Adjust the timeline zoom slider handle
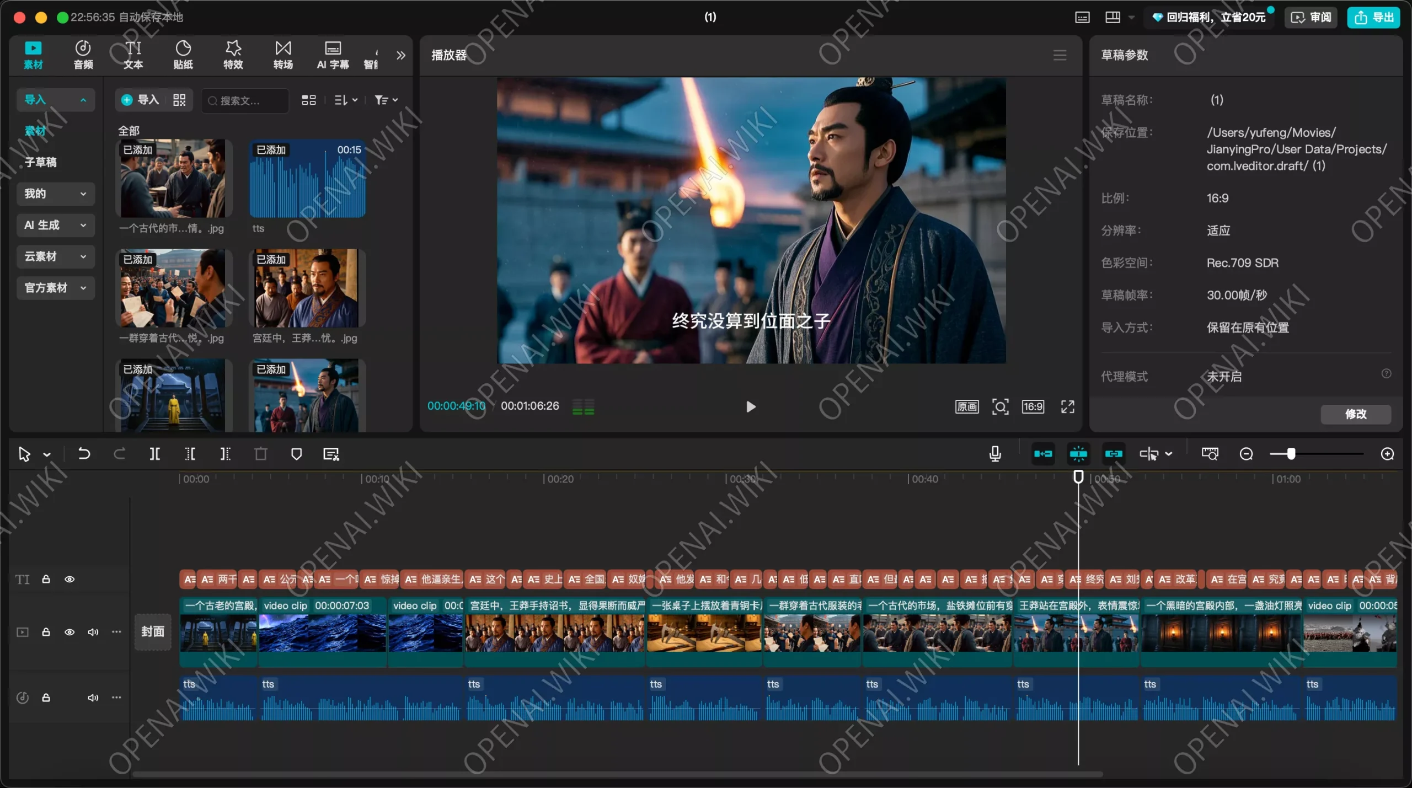 pos(1291,454)
